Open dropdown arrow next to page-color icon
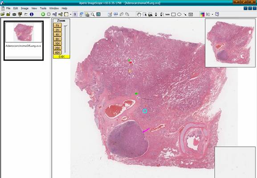 [x=70, y=14]
